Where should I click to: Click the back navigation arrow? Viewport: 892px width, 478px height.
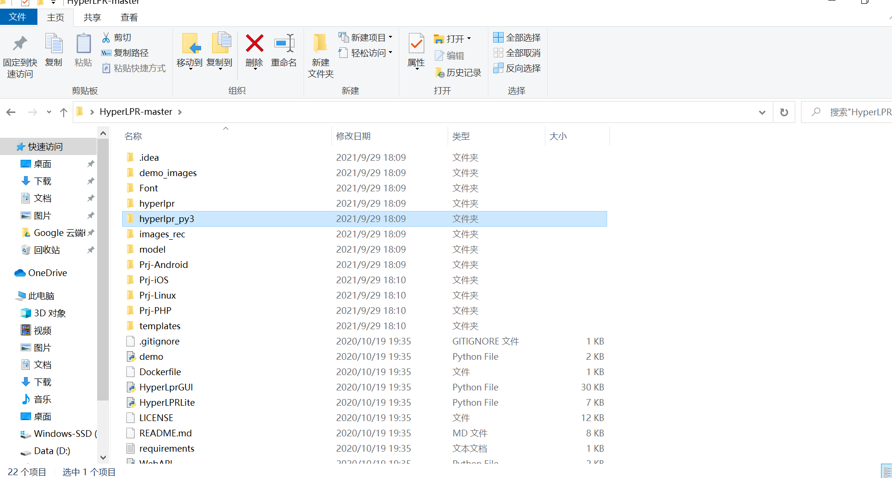11,111
